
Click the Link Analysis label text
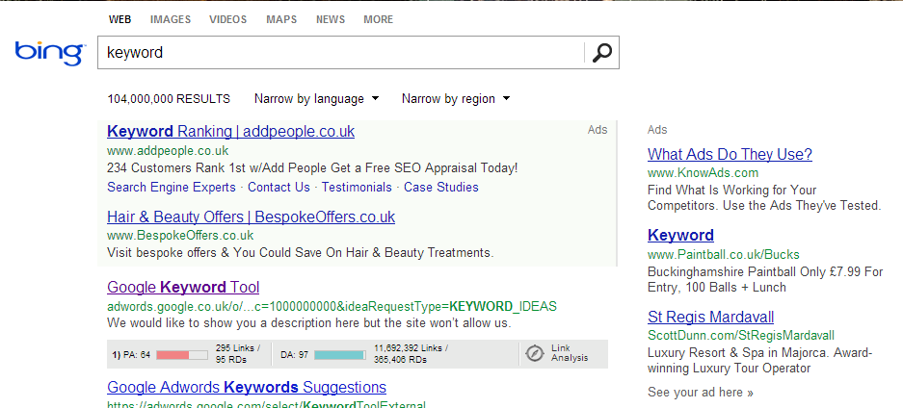(x=570, y=353)
